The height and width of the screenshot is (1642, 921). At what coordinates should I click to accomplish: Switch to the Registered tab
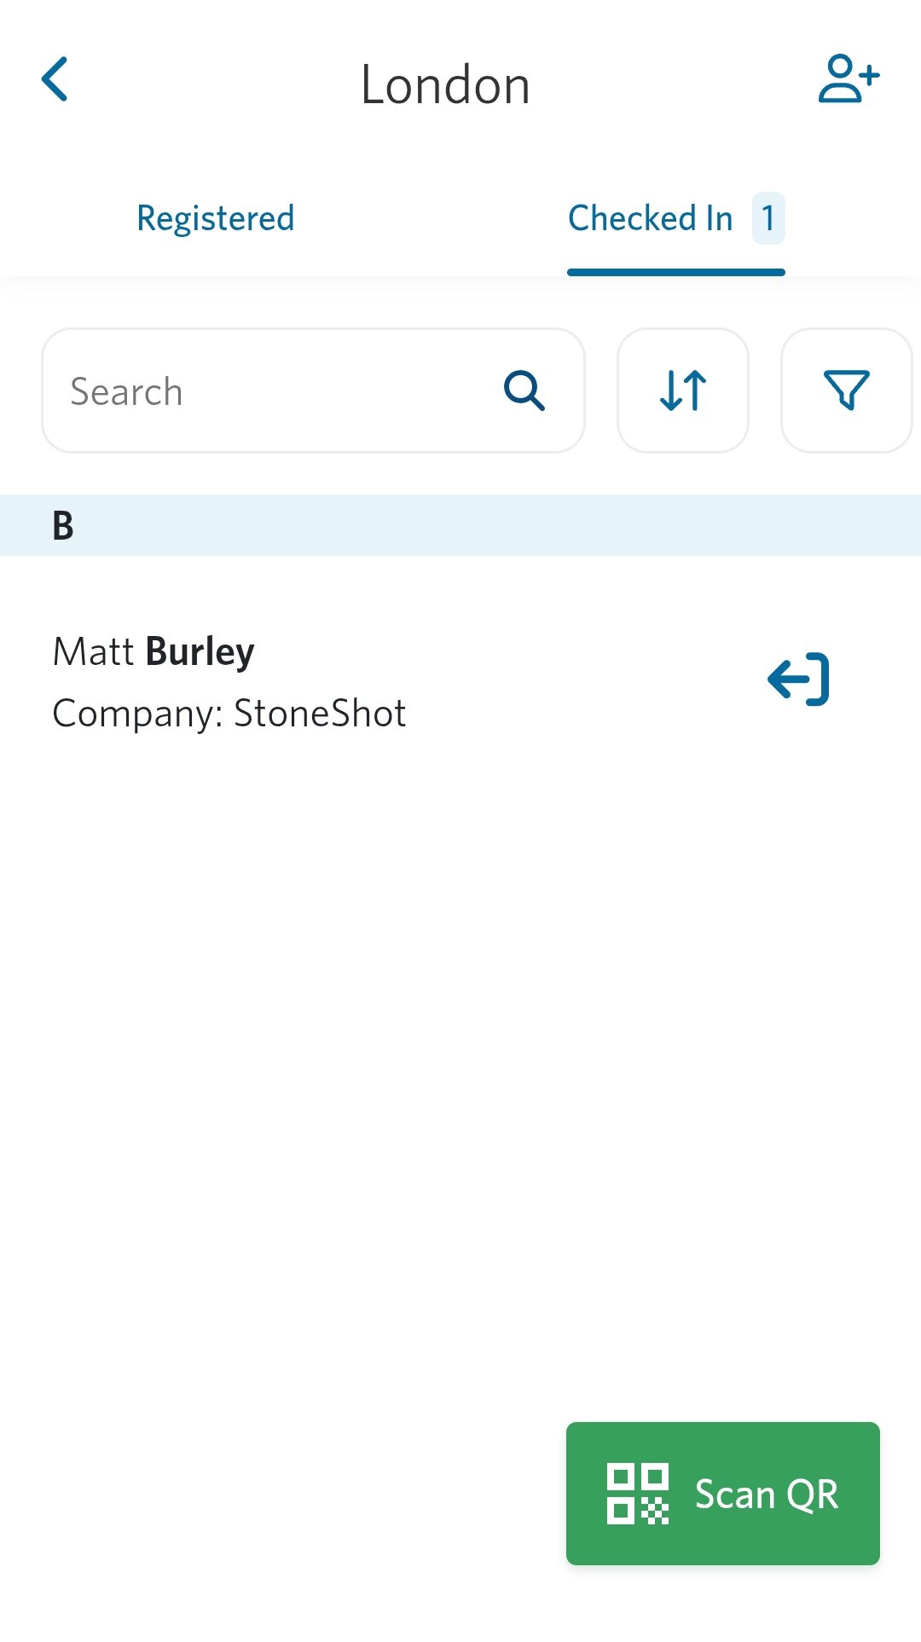(216, 218)
